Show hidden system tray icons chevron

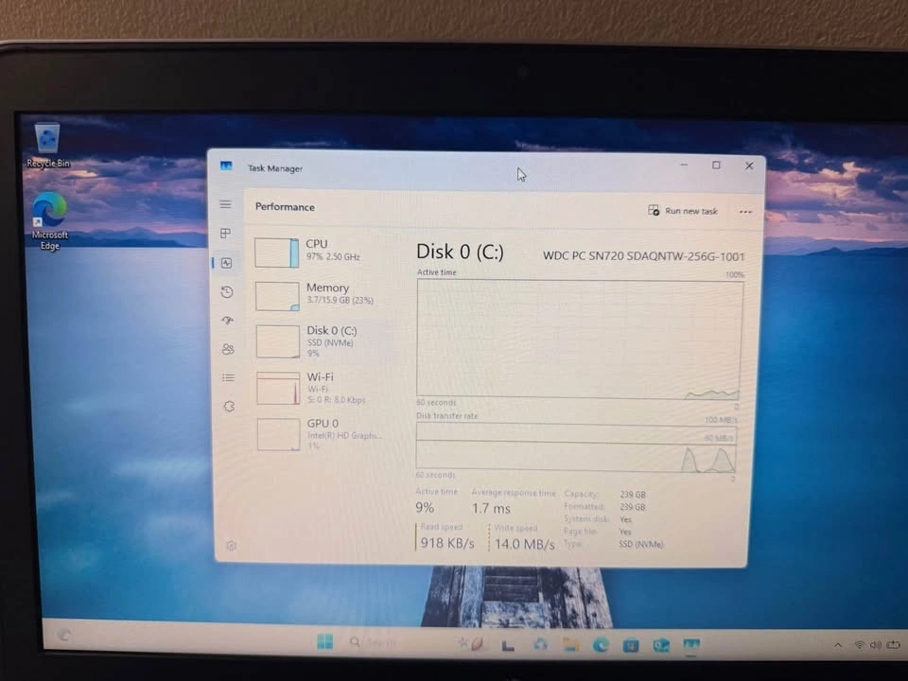click(x=837, y=645)
